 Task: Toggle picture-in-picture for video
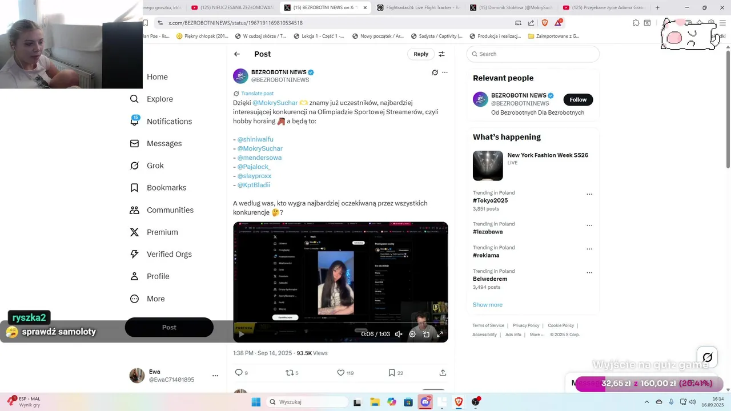pyautogui.click(x=426, y=335)
